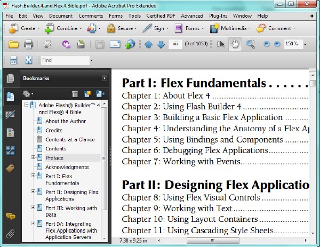
Task: Open the Edit menu
Action: pyautogui.click(x=23, y=16)
